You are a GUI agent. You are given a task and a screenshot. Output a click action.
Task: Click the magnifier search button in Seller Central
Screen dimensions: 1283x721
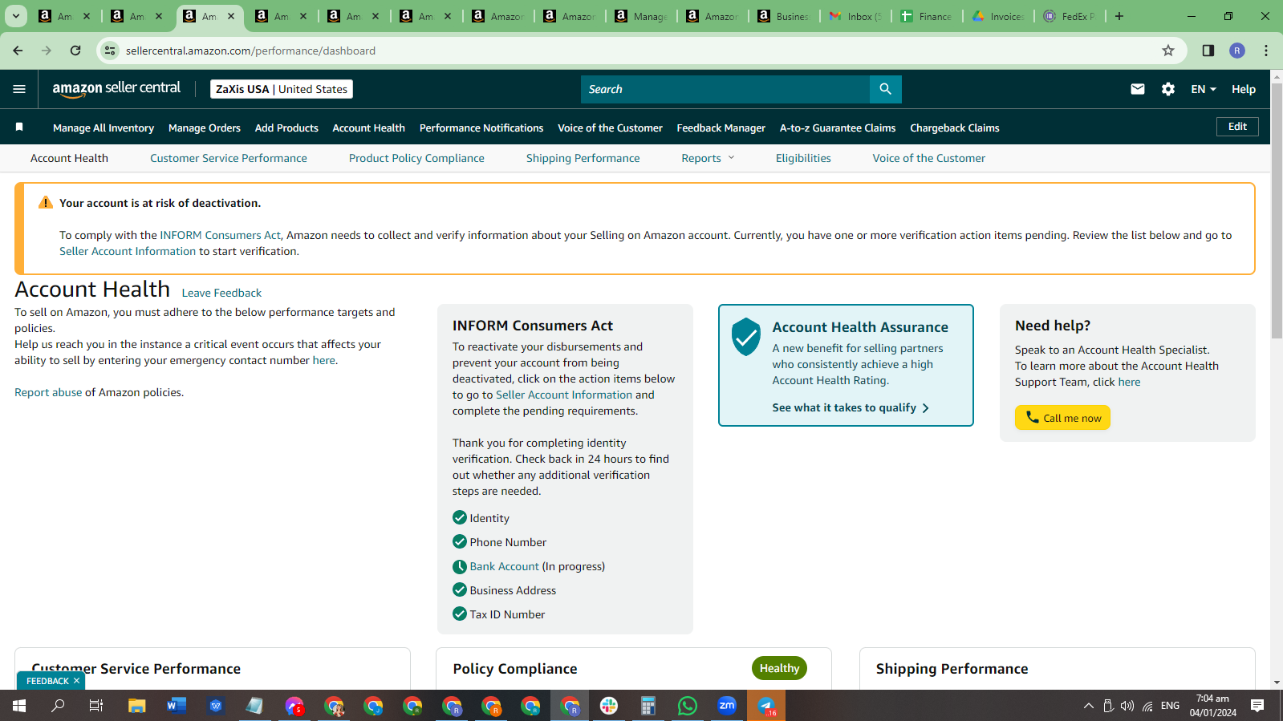click(885, 89)
